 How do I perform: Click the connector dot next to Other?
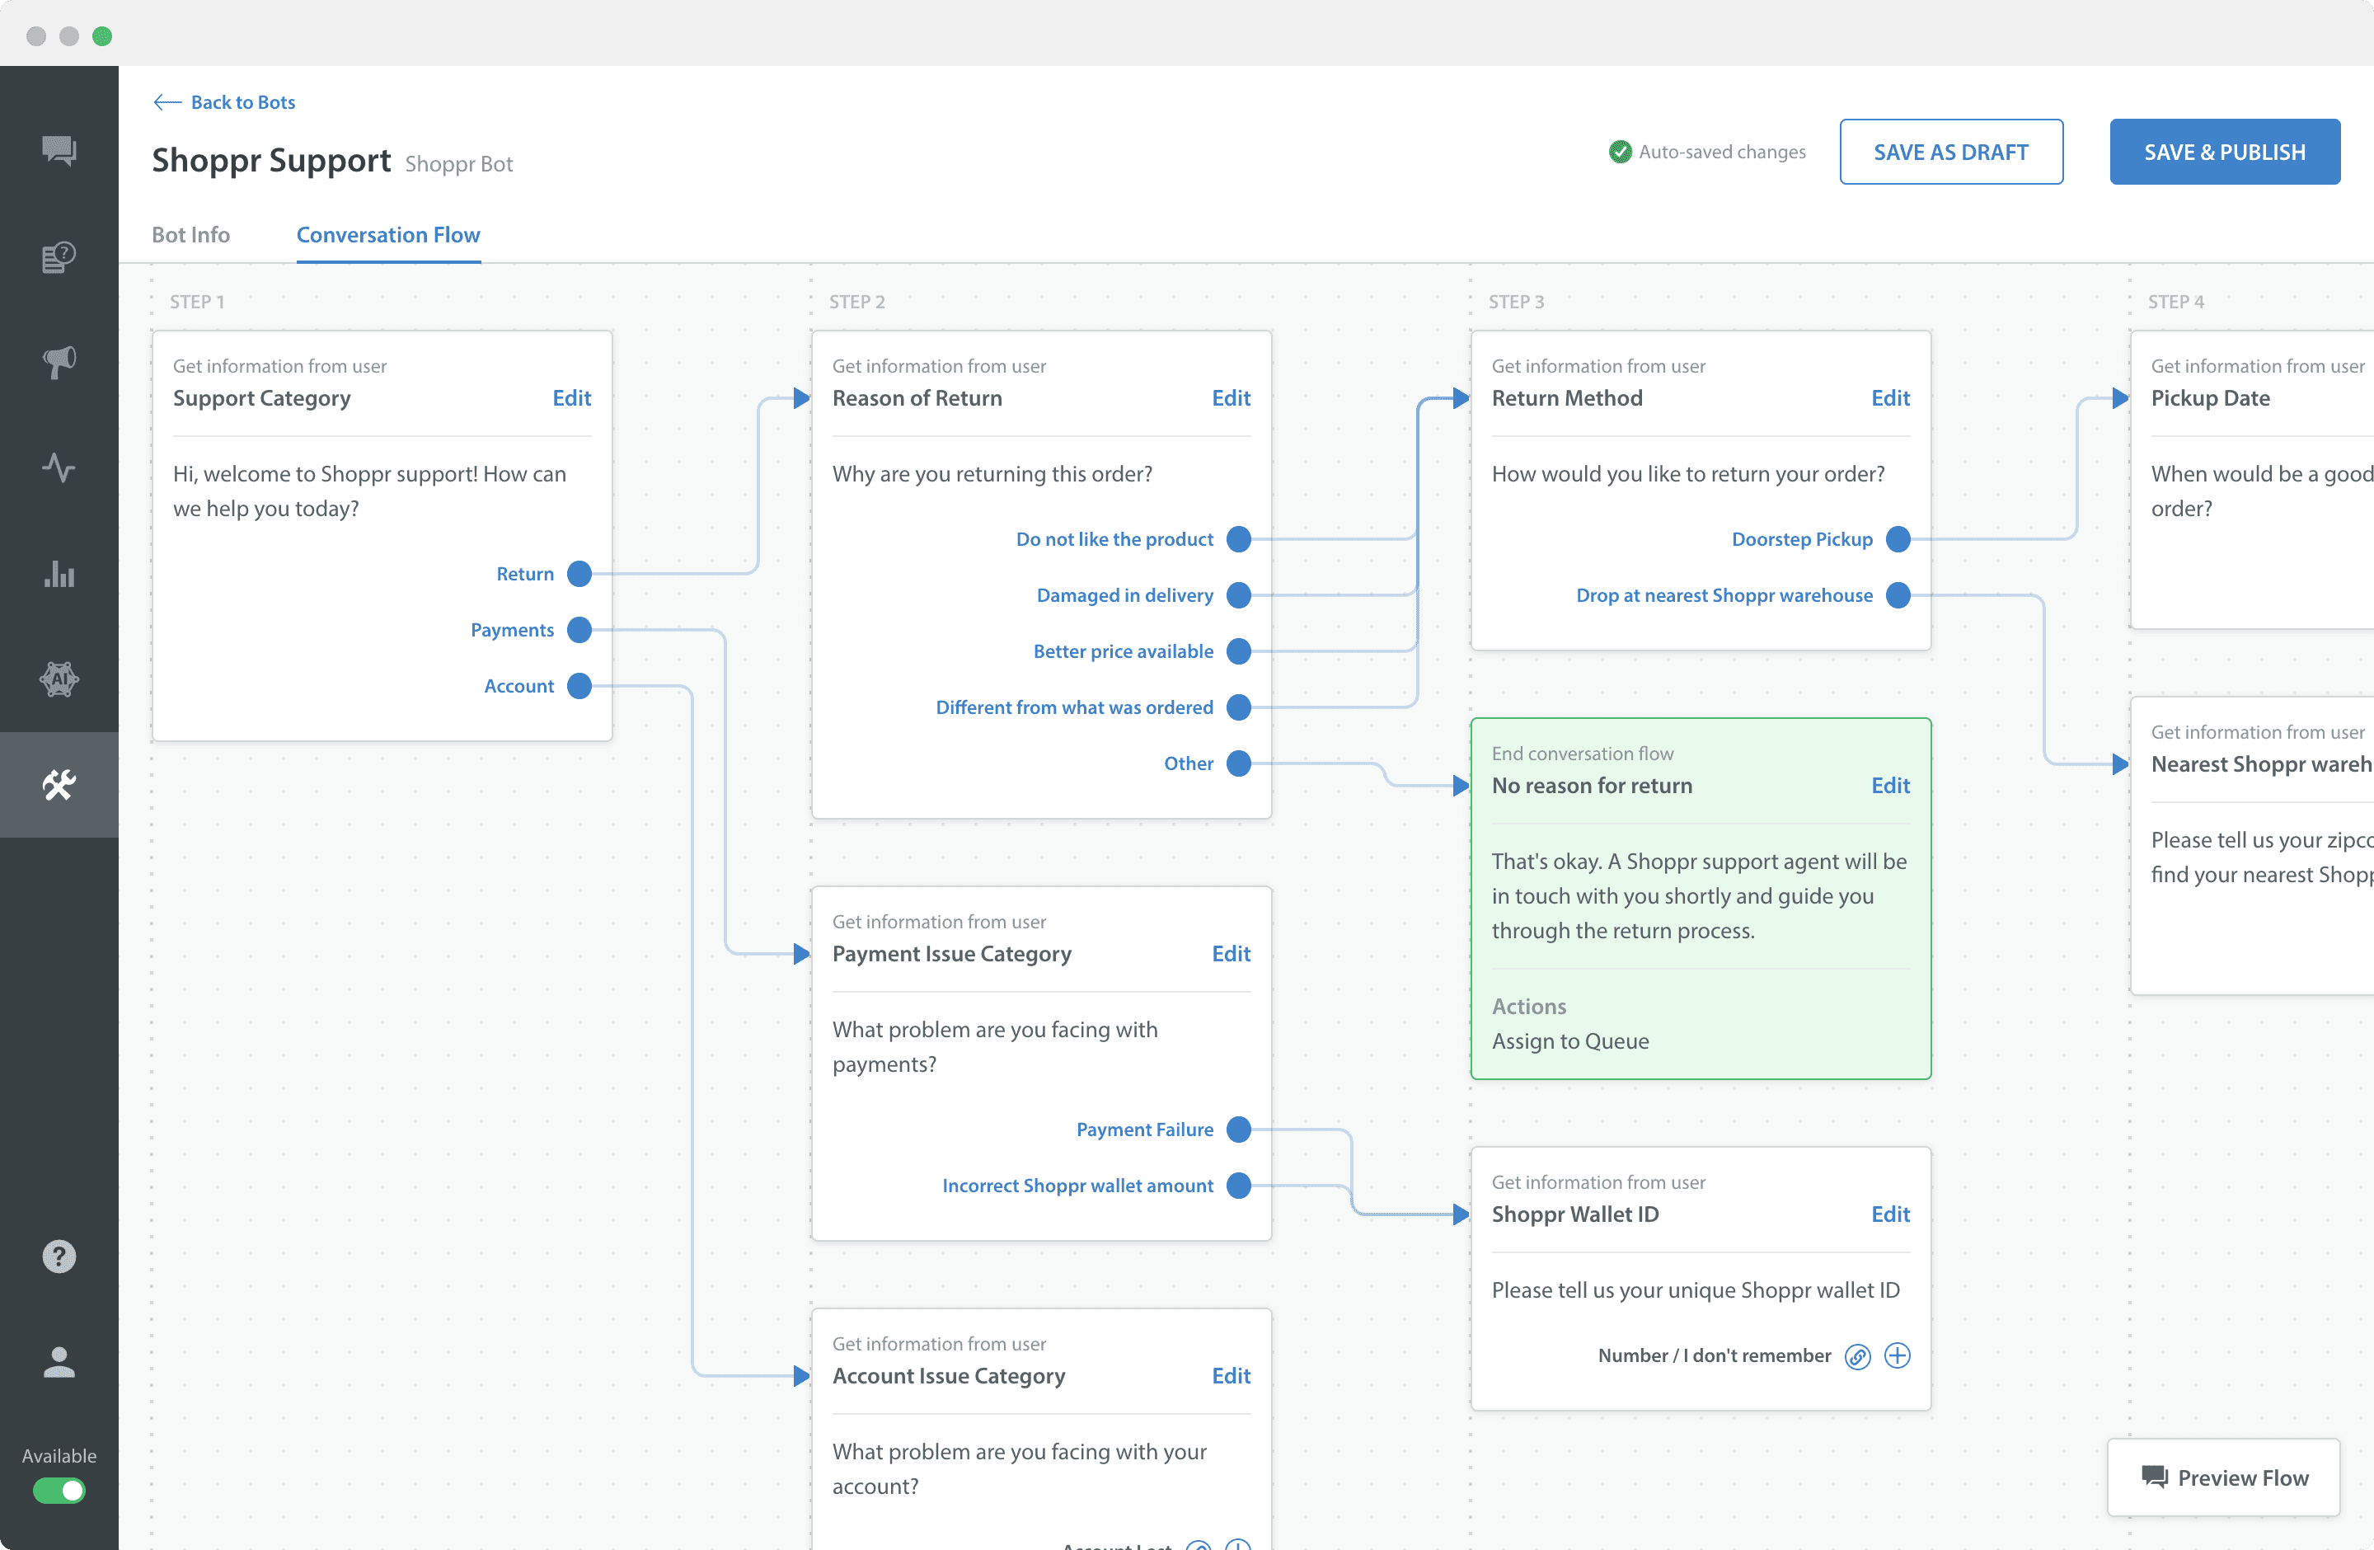coord(1239,763)
